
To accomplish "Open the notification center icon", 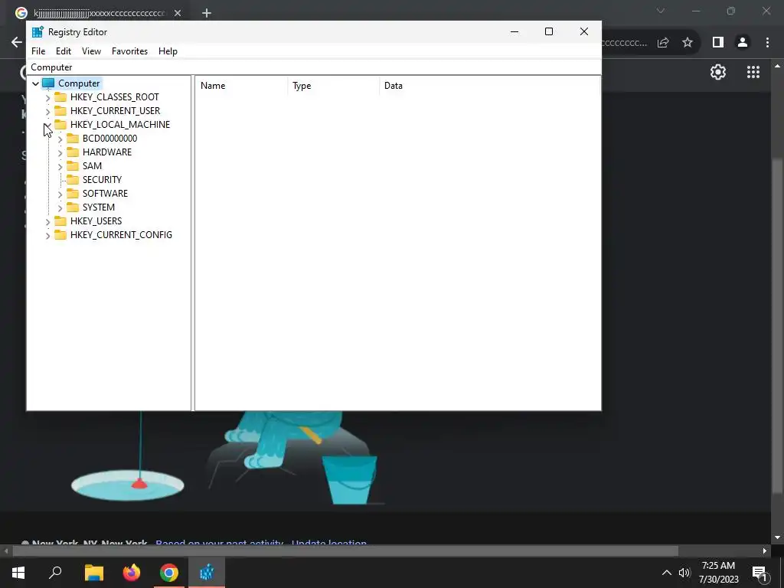I will point(760,573).
